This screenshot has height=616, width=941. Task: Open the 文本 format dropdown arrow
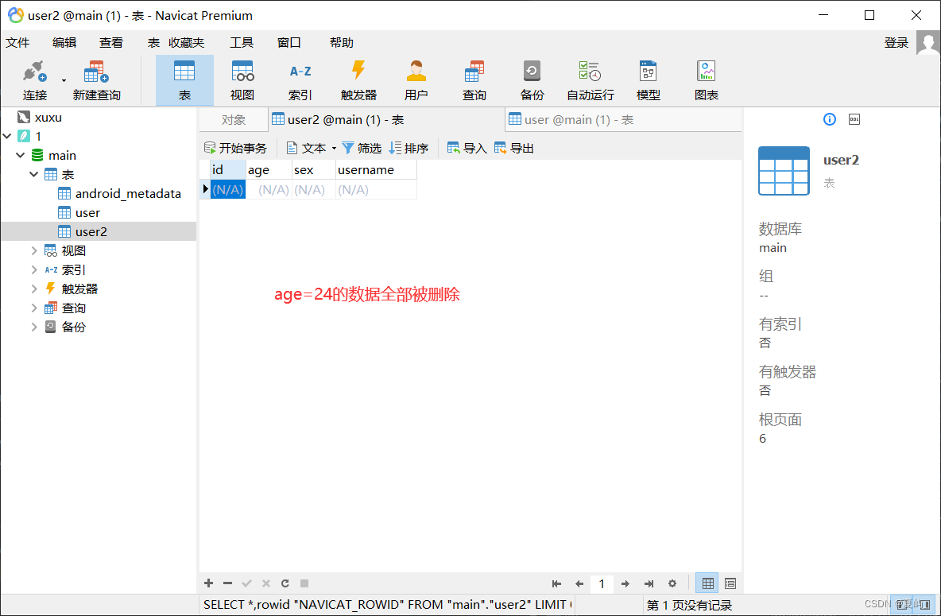334,147
